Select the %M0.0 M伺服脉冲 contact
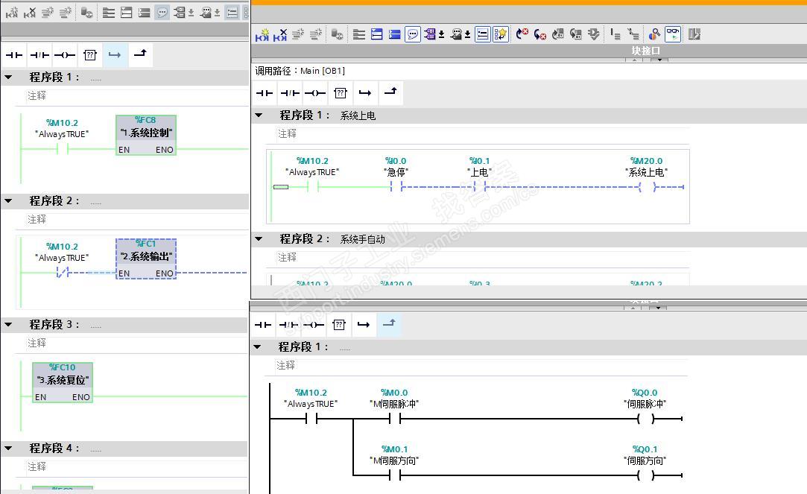The height and width of the screenshot is (494, 807). point(394,419)
